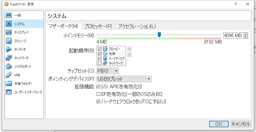Select the フロッピー floppy disk icon in boot order
The height and width of the screenshot is (132, 256).
[x=105, y=49]
